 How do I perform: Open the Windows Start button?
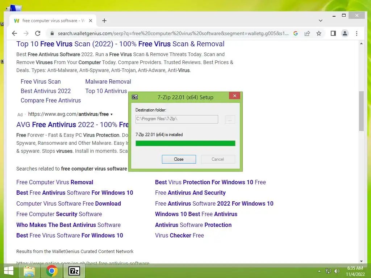tap(9, 271)
